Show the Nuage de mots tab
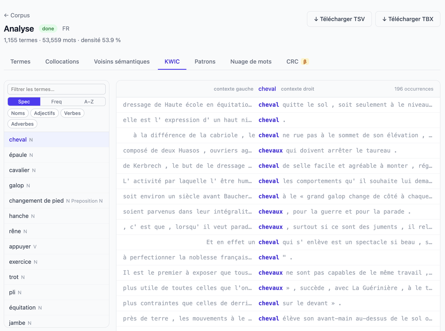The image size is (445, 331). click(251, 62)
